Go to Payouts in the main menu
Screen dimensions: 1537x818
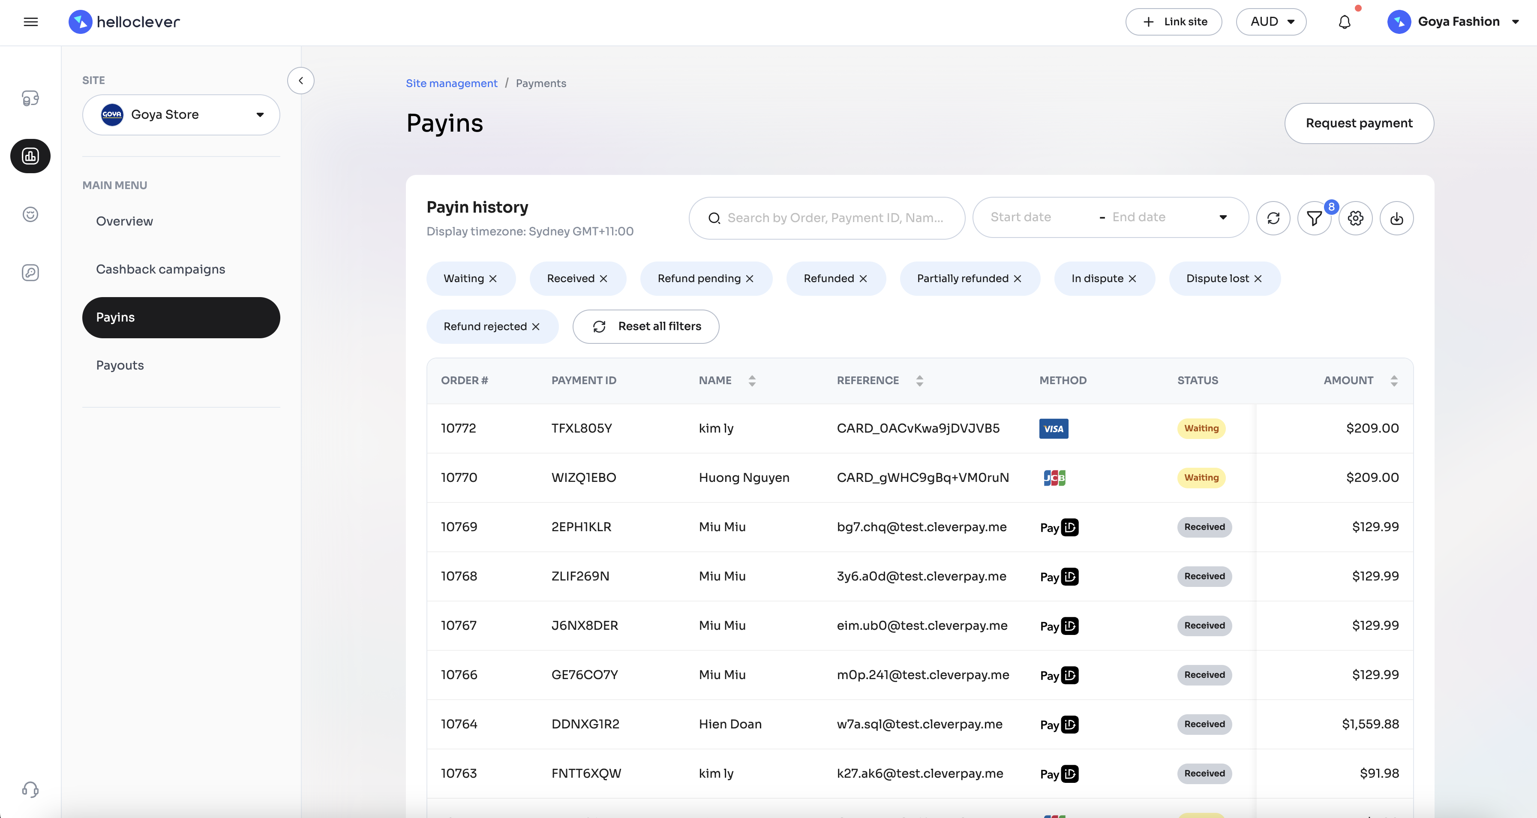pyautogui.click(x=120, y=365)
